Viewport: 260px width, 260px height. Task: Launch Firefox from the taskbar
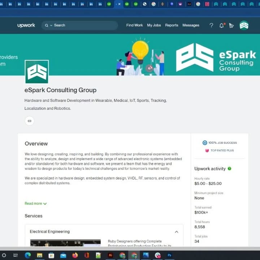(75, 255)
